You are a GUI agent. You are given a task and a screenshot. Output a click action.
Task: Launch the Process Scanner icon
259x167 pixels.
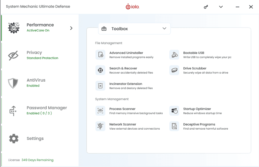(100, 111)
